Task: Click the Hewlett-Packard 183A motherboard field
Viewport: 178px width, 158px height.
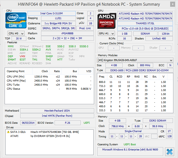Action: click(57, 111)
